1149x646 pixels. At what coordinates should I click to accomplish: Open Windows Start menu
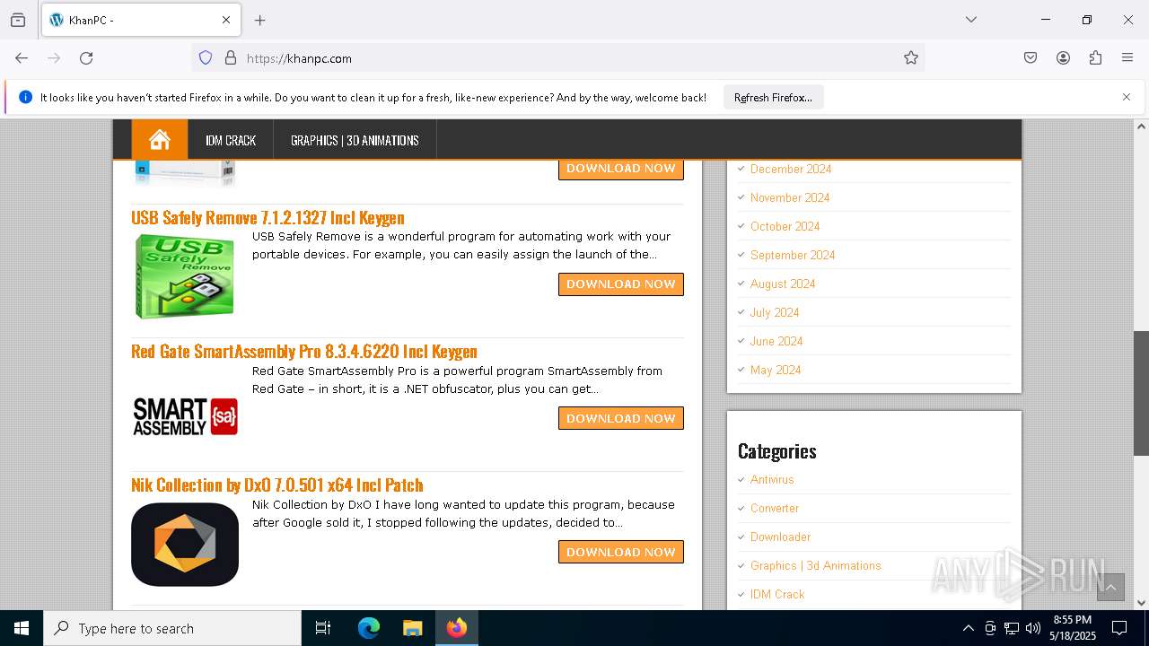pos(22,628)
